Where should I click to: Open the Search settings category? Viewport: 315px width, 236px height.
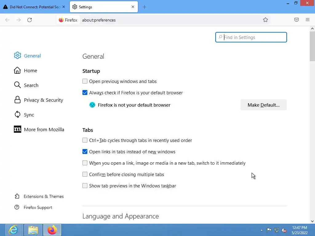(x=31, y=85)
